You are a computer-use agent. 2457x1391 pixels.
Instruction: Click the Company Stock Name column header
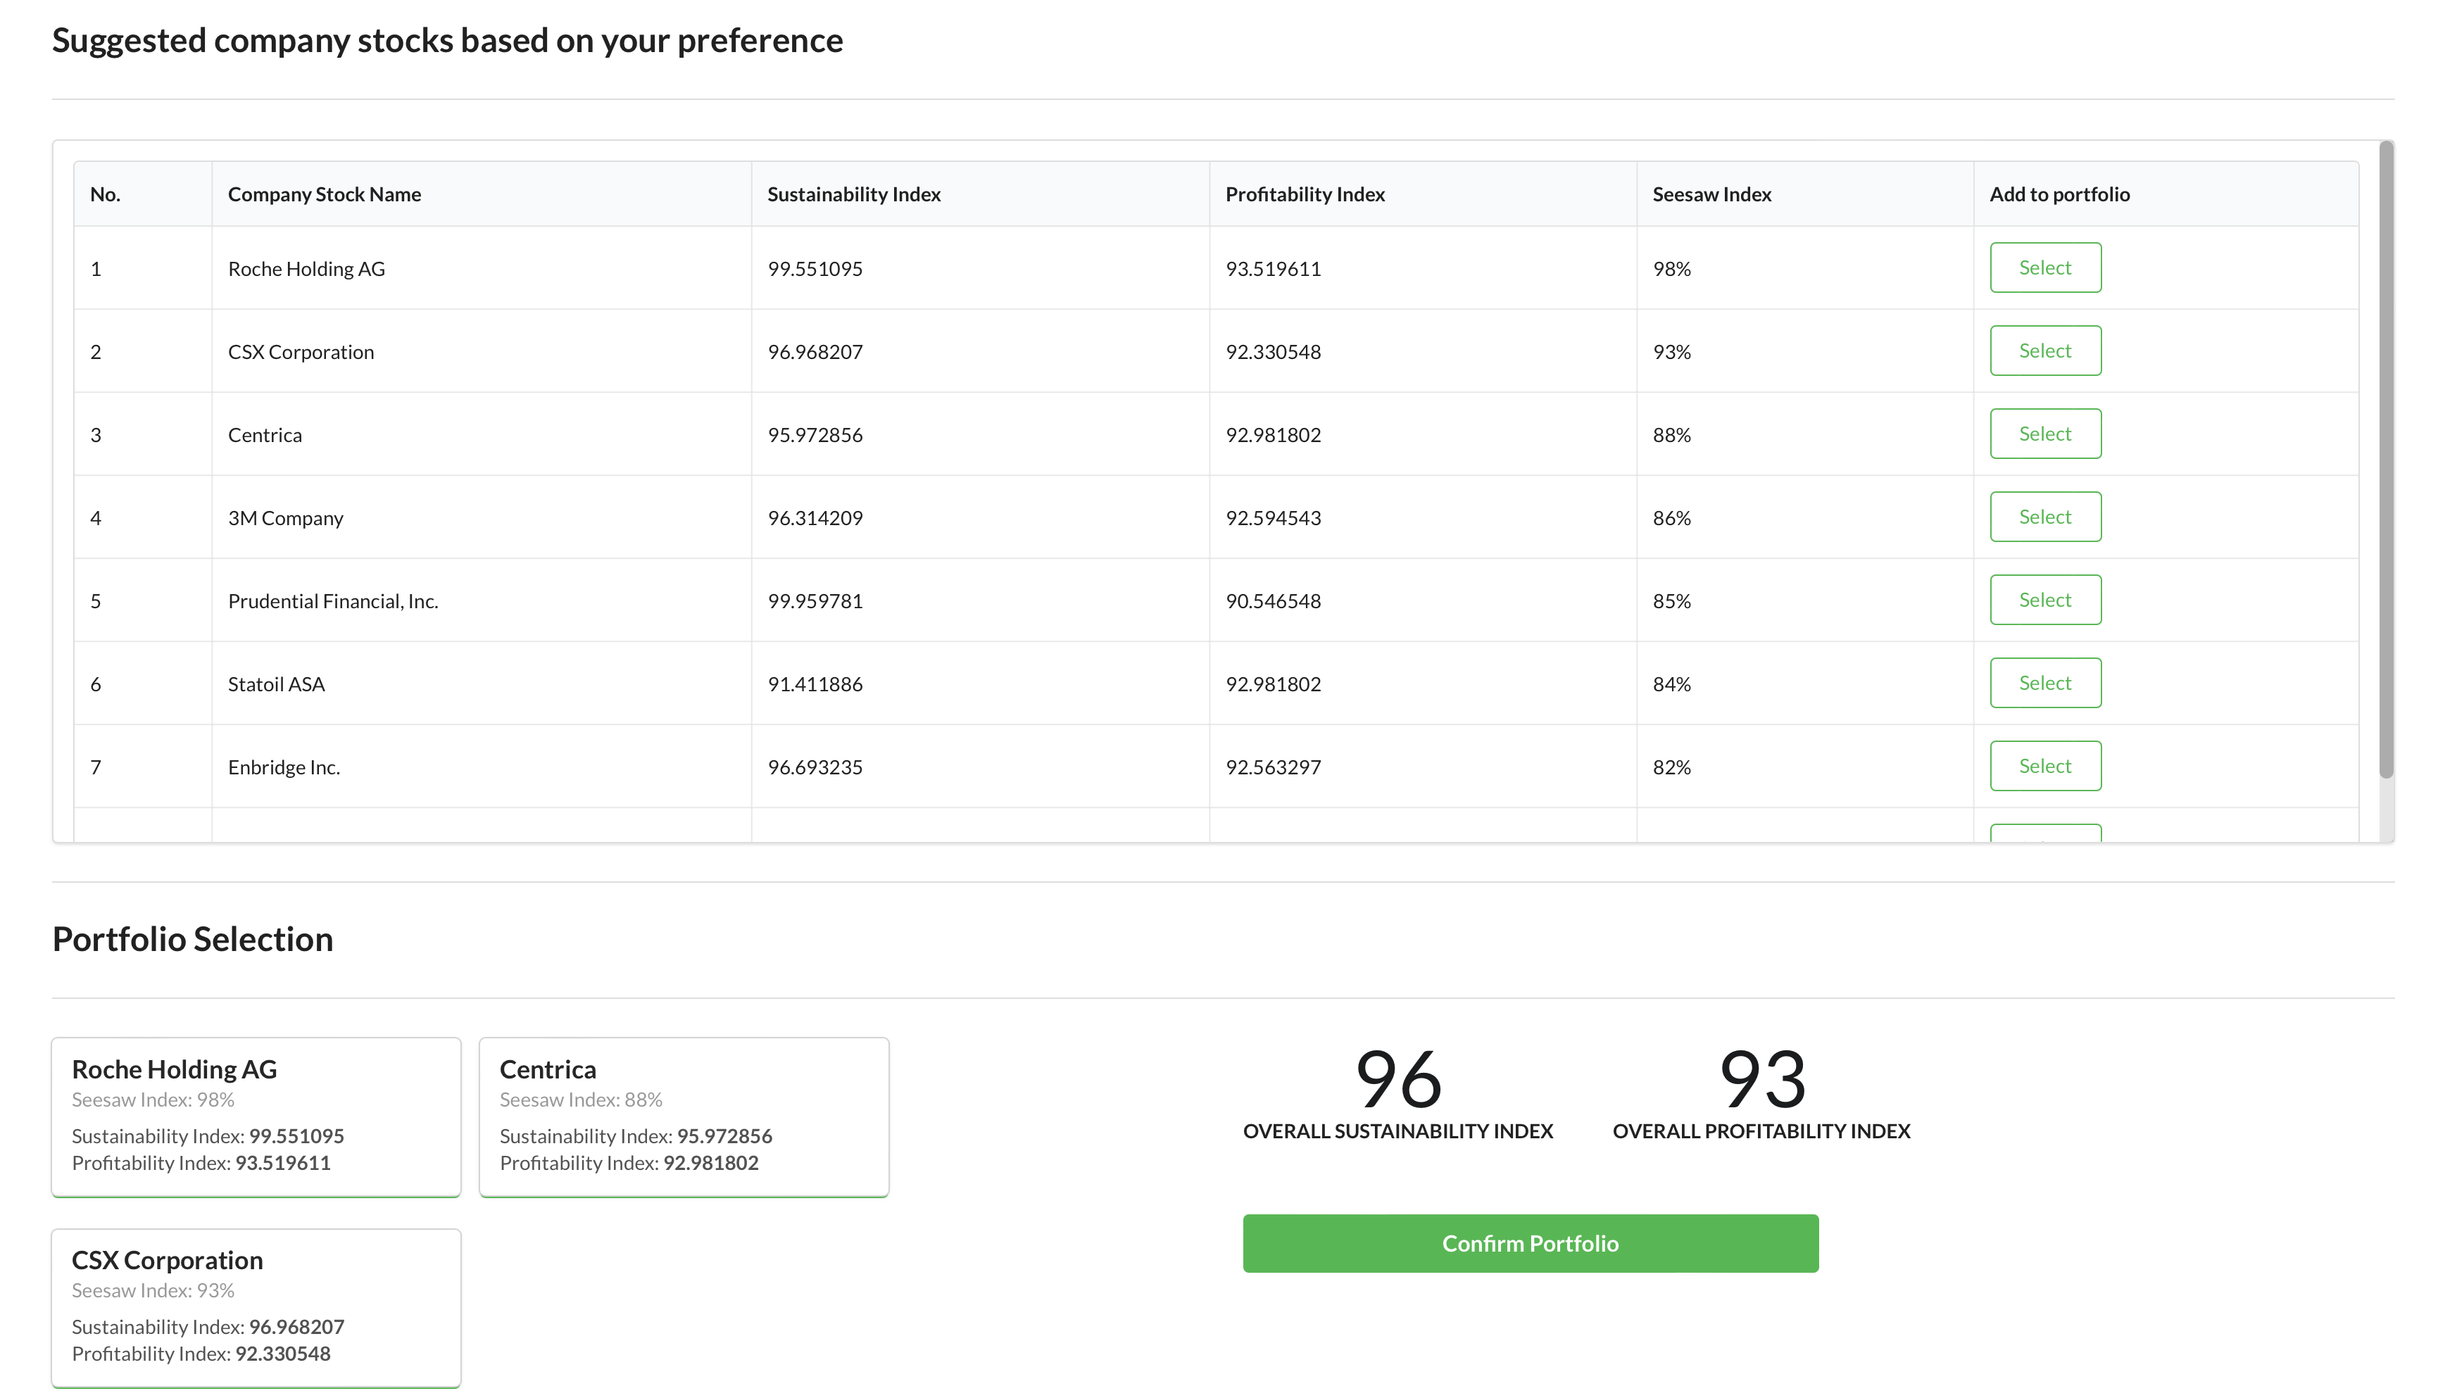point(324,194)
